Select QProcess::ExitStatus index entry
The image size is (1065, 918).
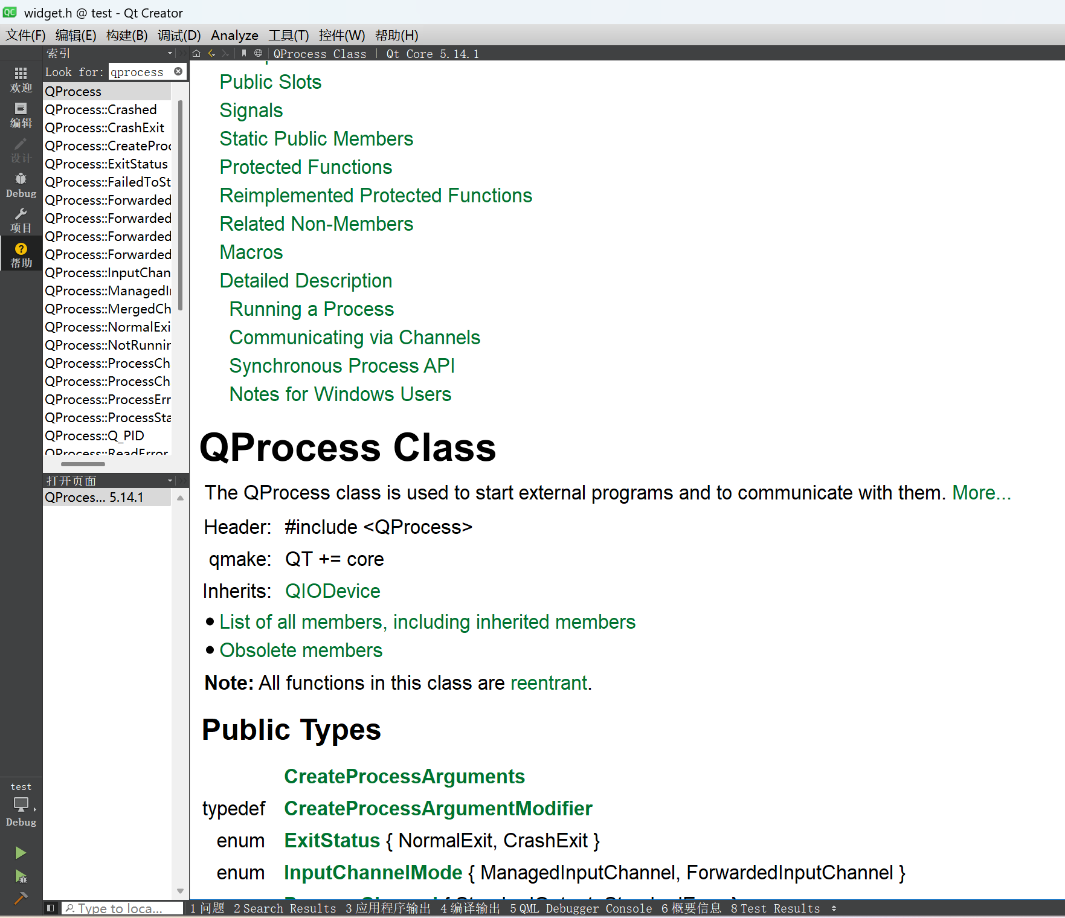pos(107,164)
